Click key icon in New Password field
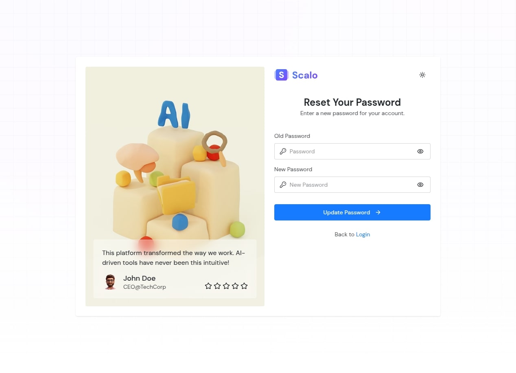Screen dimensions: 516x373 tap(283, 185)
